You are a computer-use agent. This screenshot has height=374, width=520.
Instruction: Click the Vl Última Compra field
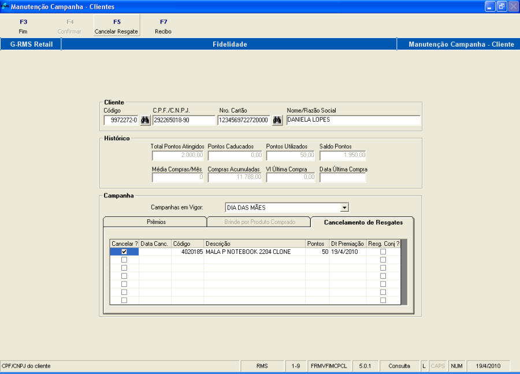point(291,177)
